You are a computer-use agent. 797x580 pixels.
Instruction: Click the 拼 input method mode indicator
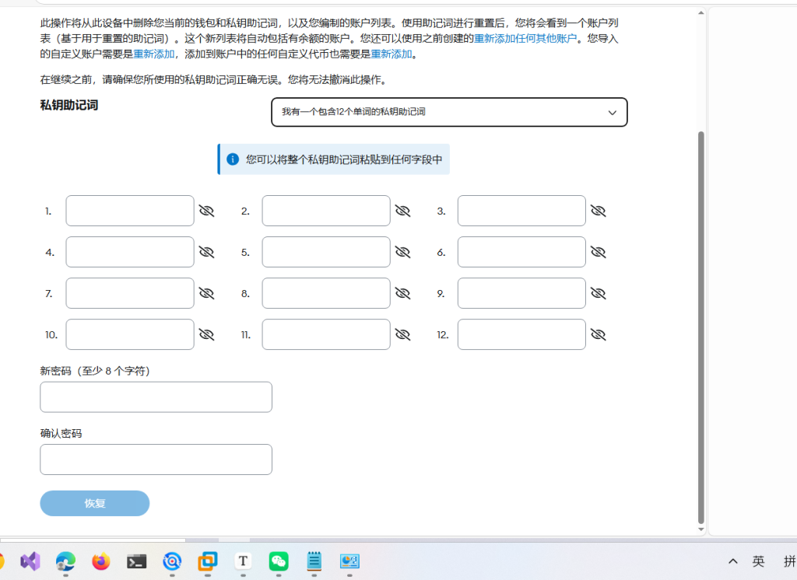[789, 561]
